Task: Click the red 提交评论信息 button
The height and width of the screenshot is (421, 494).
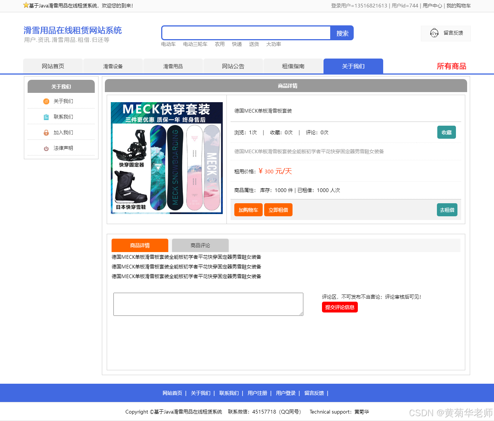Action: (340, 307)
